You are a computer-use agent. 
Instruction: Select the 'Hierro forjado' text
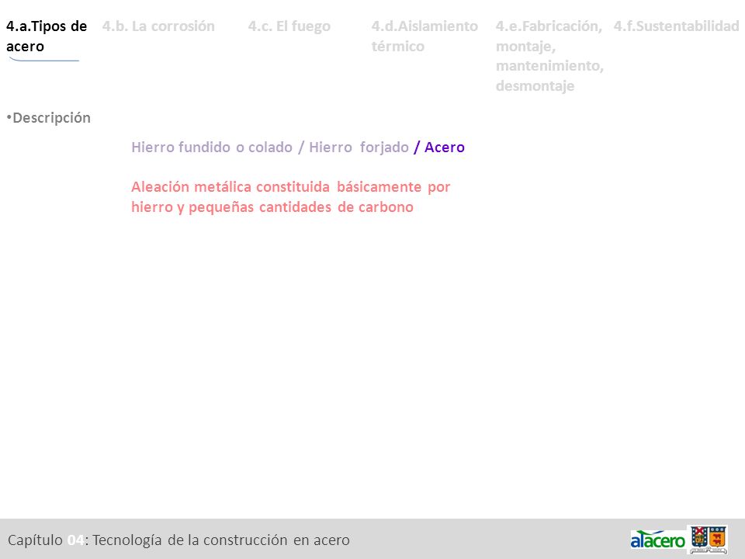pos(359,148)
